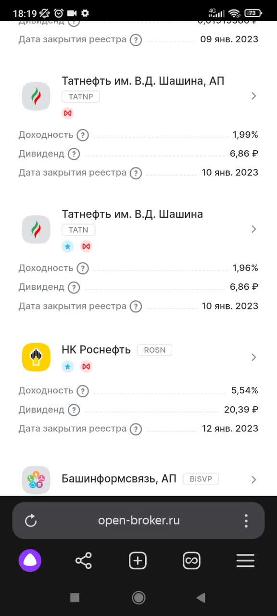Toggle the favorite star on НК Роснефть
277x616 pixels.
[68, 367]
